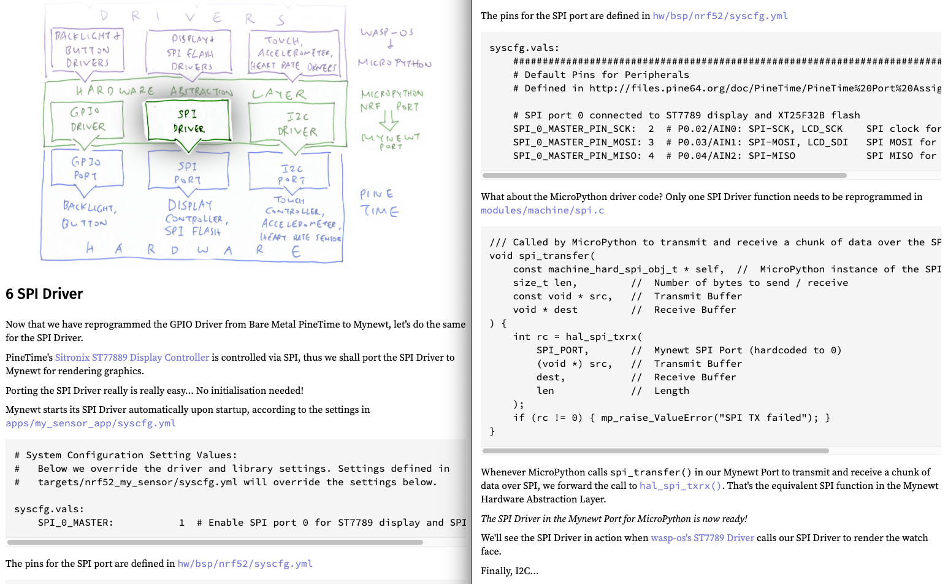Click the SPI Port box in the diagram
The width and height of the screenshot is (948, 584).
[x=188, y=172]
